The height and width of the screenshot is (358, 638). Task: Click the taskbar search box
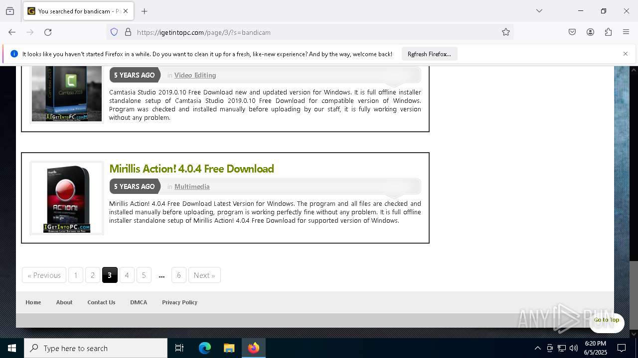tap(96, 348)
